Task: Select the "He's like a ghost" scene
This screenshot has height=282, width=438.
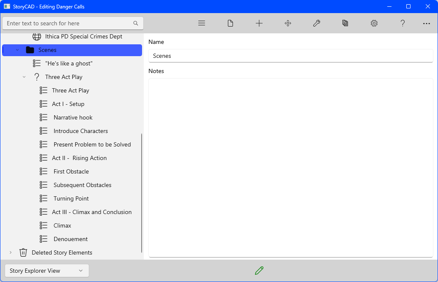Action: [x=68, y=63]
